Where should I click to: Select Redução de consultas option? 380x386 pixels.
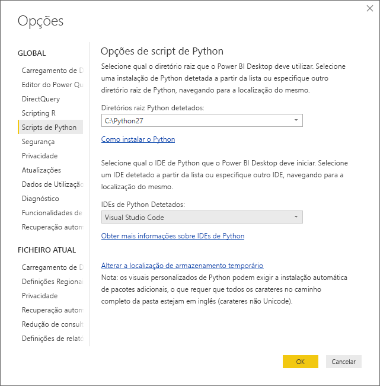point(52,324)
